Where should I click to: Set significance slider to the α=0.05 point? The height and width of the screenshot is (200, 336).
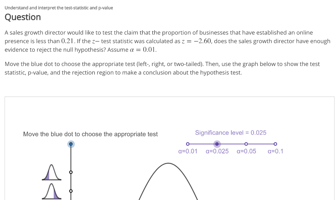(x=246, y=144)
